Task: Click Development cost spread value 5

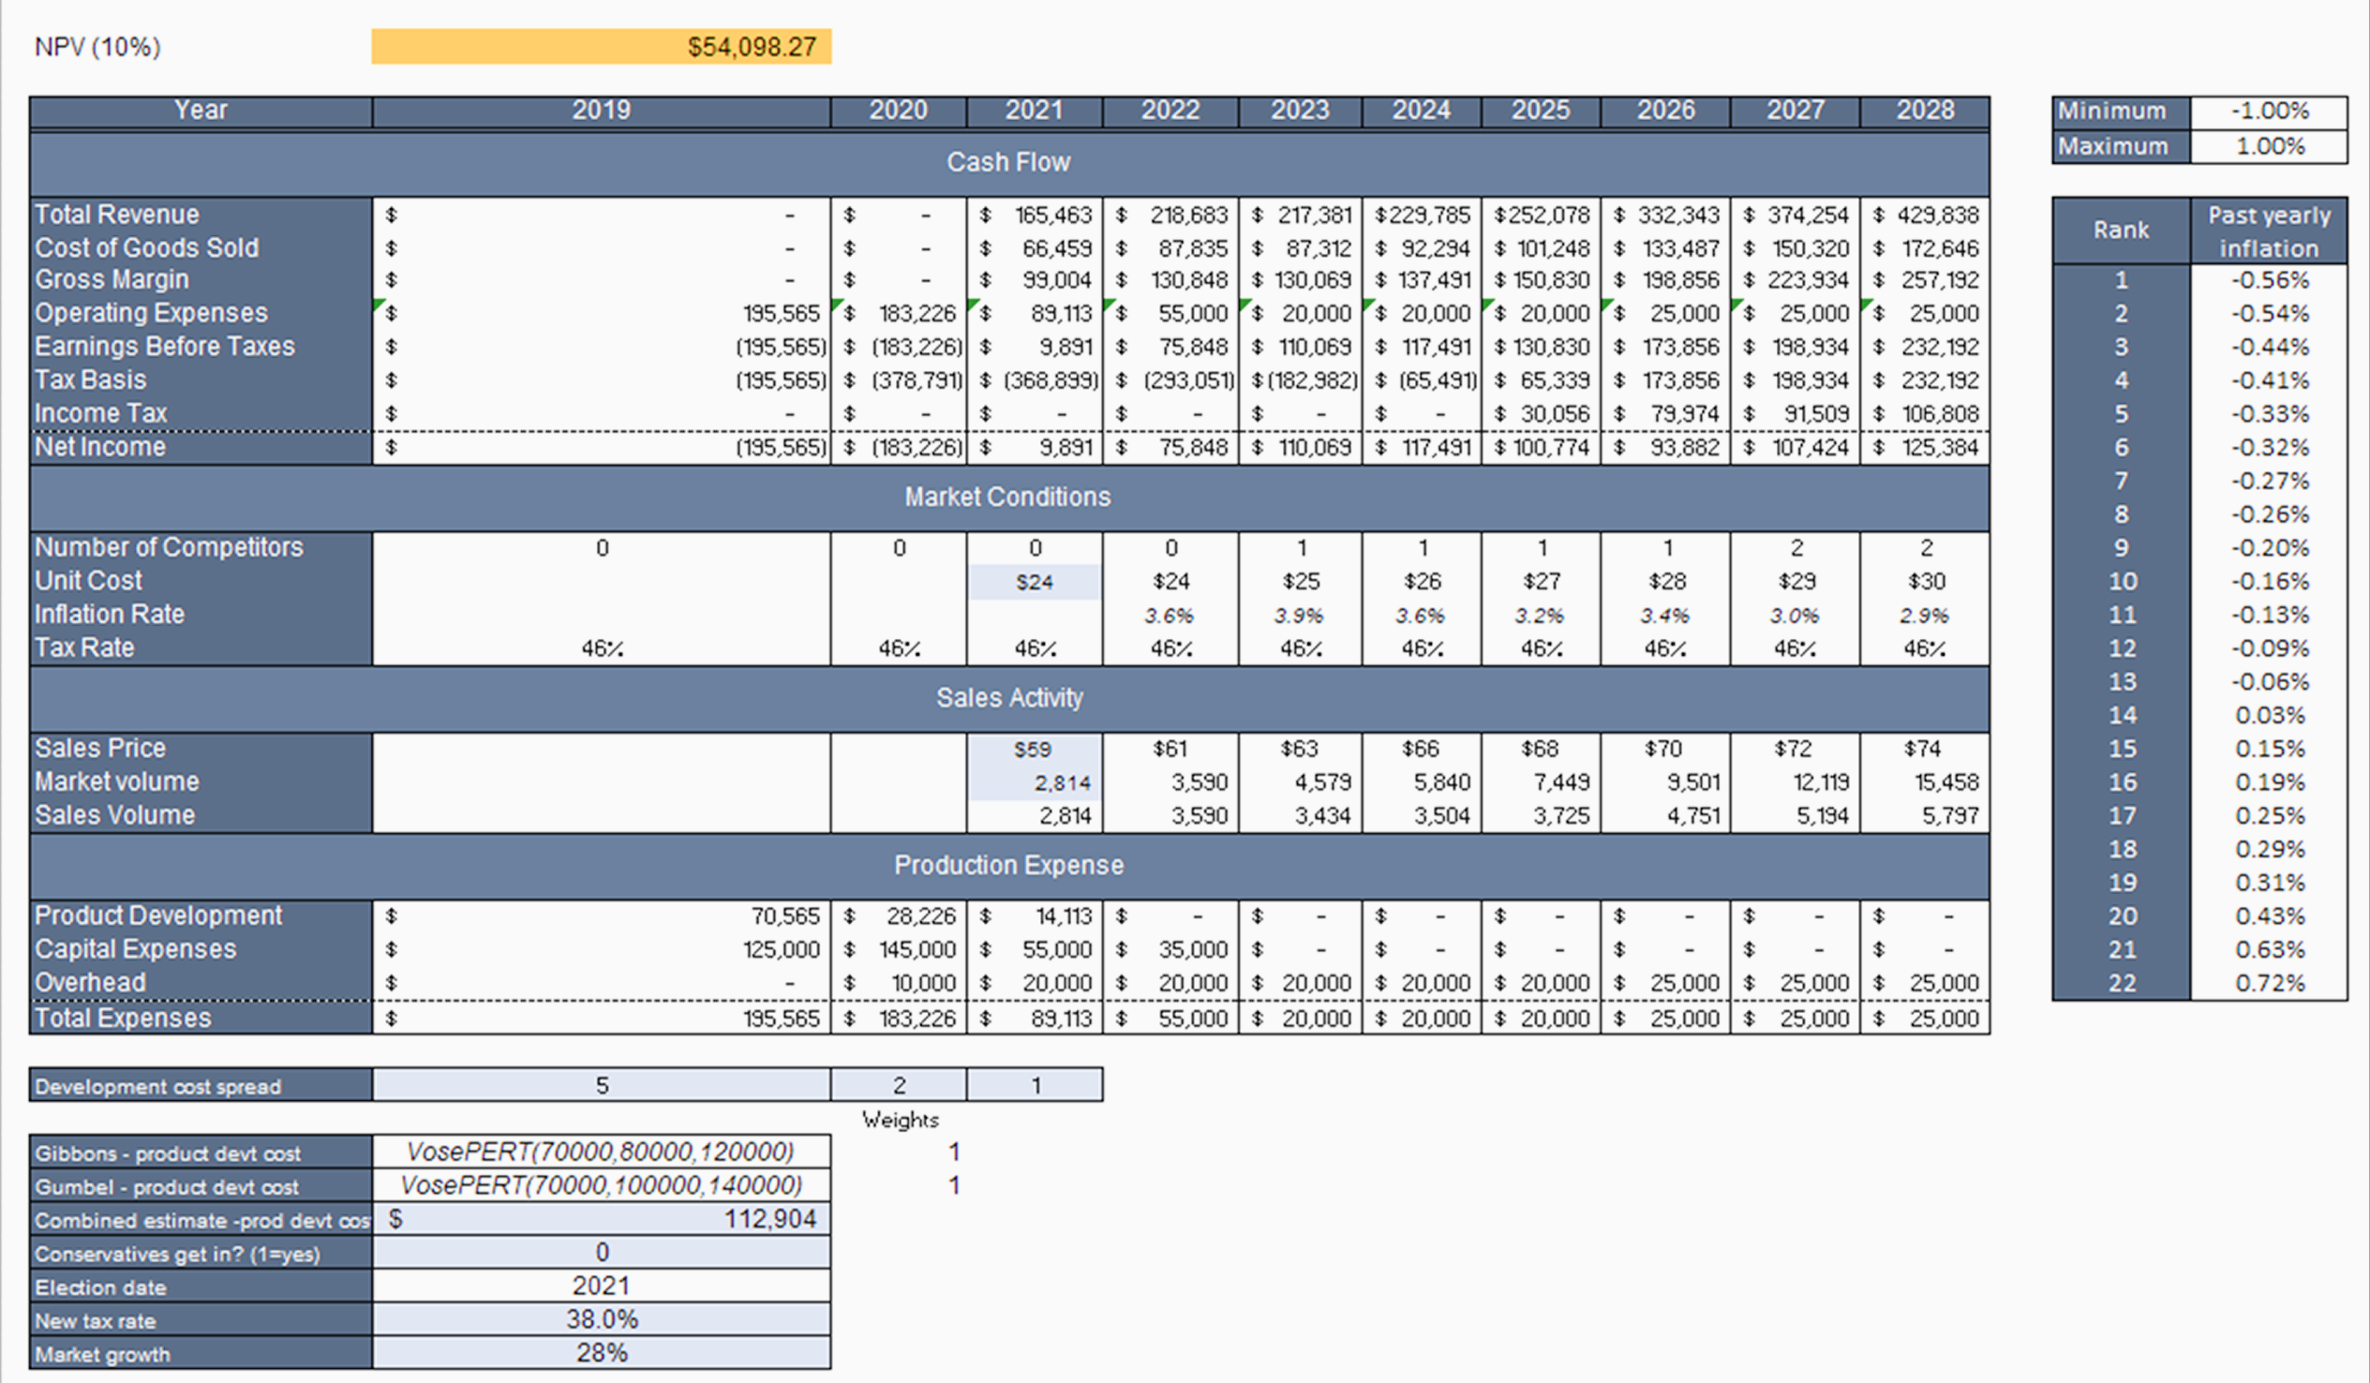Action: pyautogui.click(x=601, y=1085)
